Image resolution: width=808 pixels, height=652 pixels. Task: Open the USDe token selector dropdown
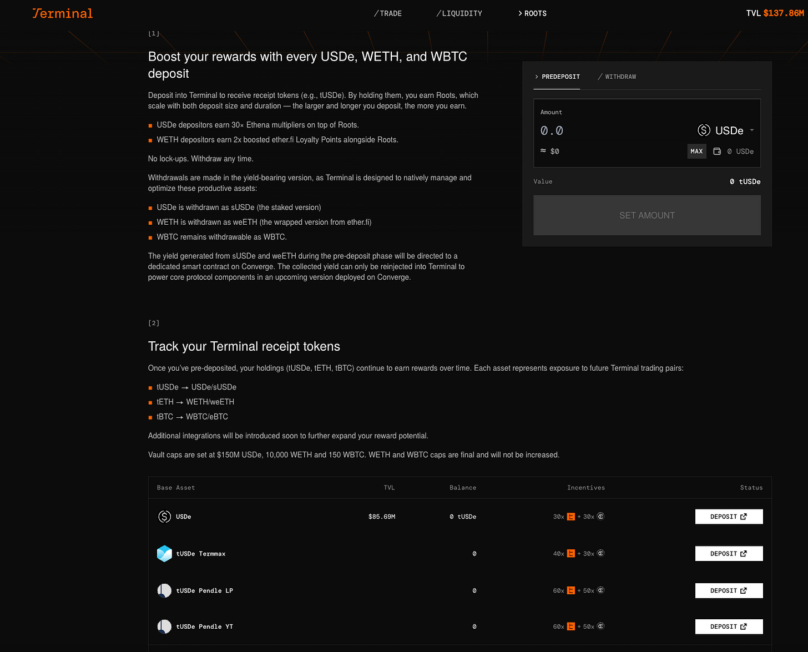pos(726,130)
